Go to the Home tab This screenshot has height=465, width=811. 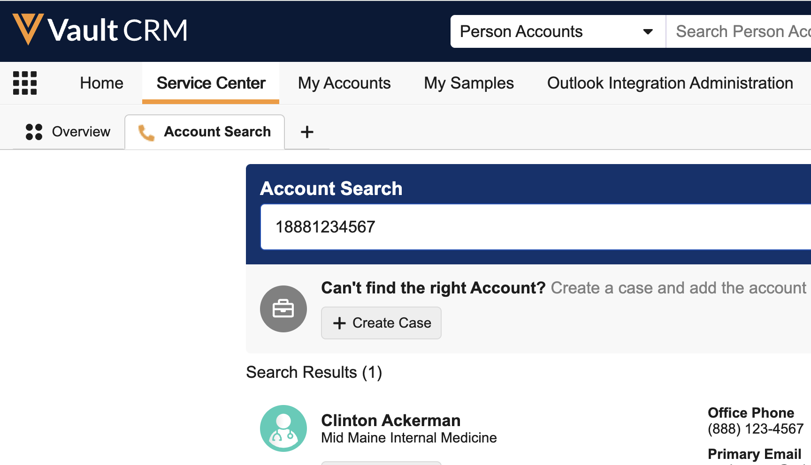pos(101,83)
